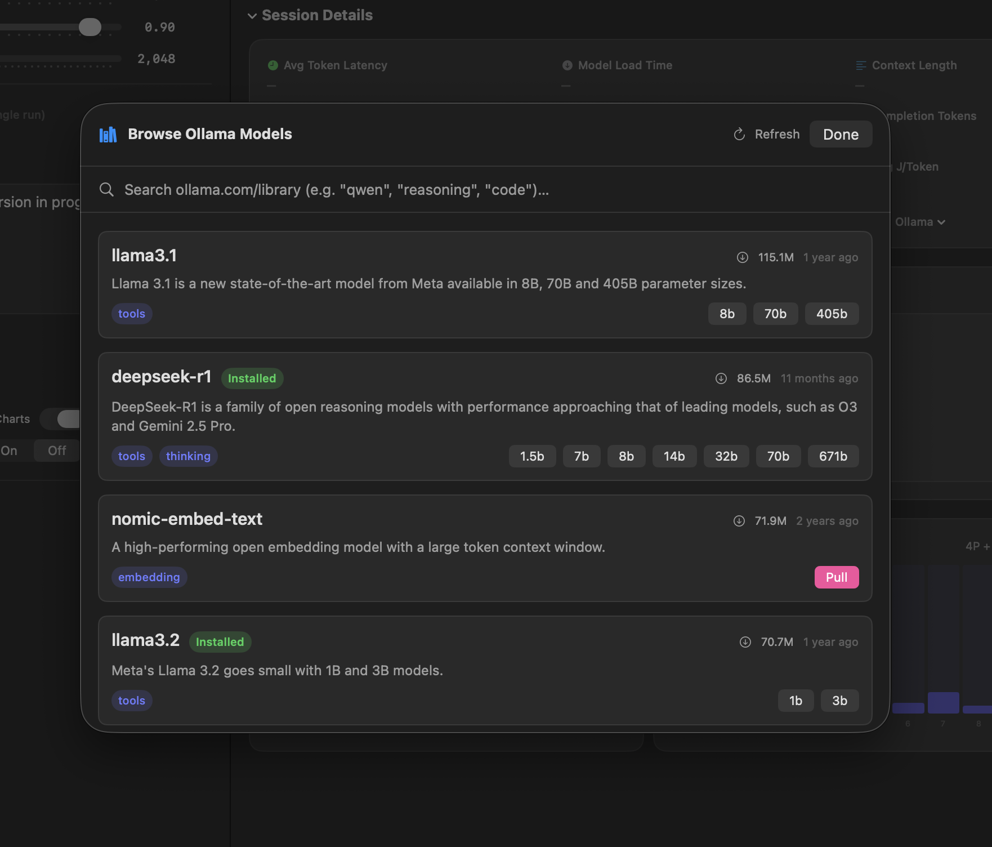Choose deepseek-r1 7b variant
Screen dimensions: 992x847
(x=582, y=456)
